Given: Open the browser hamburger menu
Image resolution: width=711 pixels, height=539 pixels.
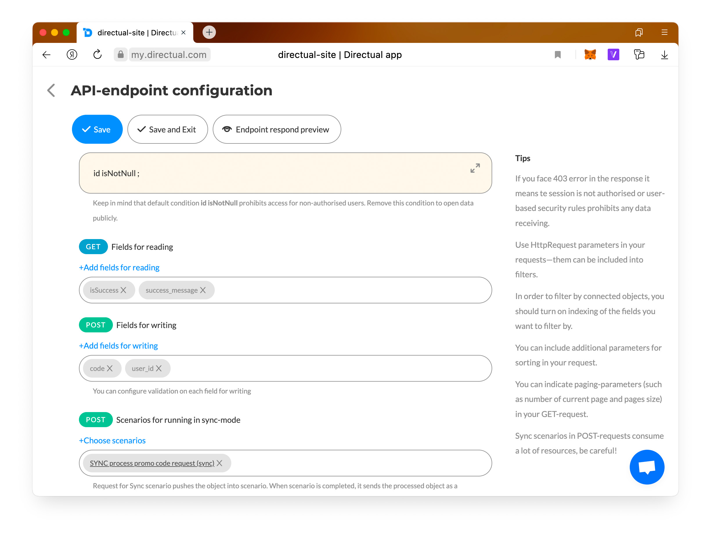Looking at the screenshot, I should [x=664, y=32].
